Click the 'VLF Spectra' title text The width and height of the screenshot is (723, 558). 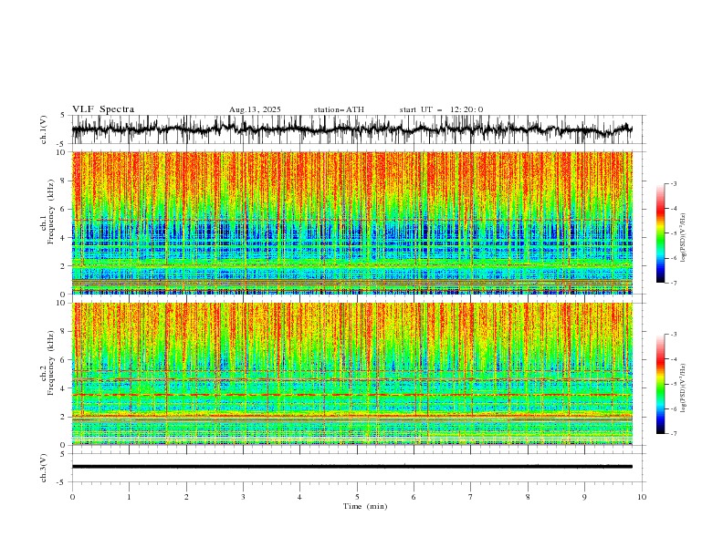[103, 109]
